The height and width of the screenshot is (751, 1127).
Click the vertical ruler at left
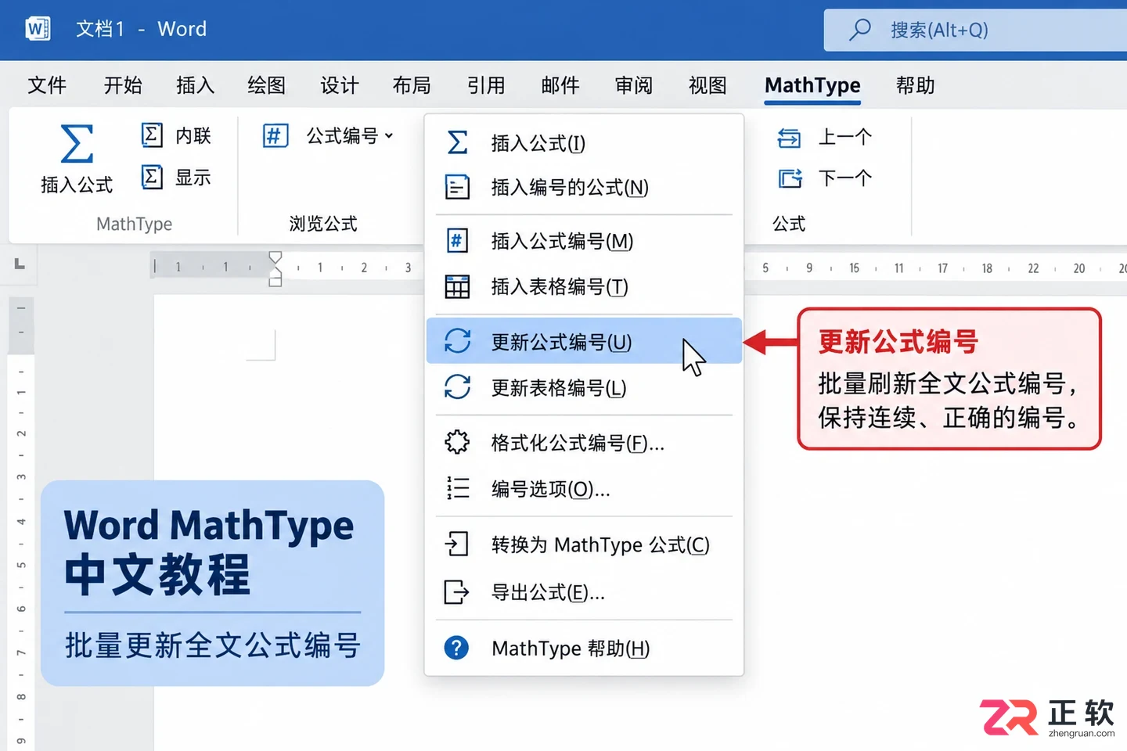coord(21,523)
